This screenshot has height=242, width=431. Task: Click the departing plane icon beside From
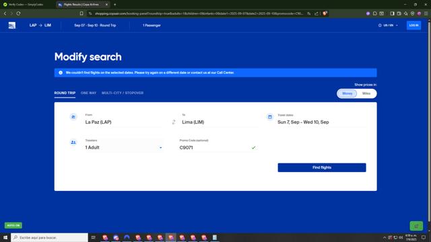73,117
